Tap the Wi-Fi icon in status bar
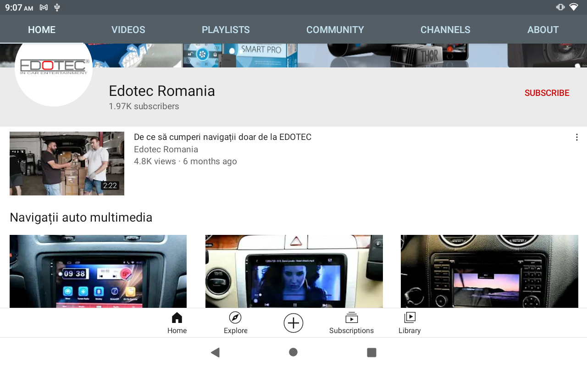 click(x=573, y=7)
